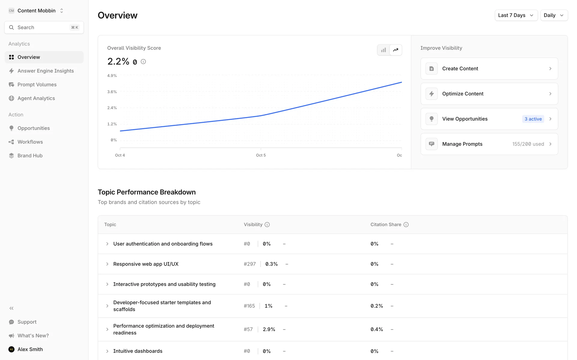Open Manage Prompts card
The width and height of the screenshot is (577, 360).
pos(489,144)
